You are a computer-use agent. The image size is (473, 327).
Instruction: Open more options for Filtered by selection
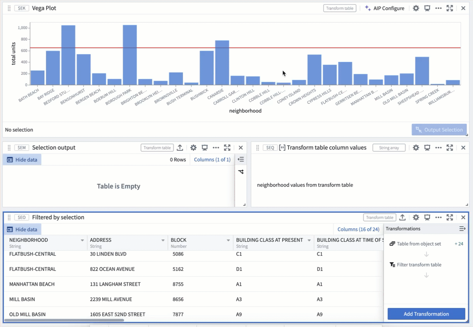tap(438, 217)
